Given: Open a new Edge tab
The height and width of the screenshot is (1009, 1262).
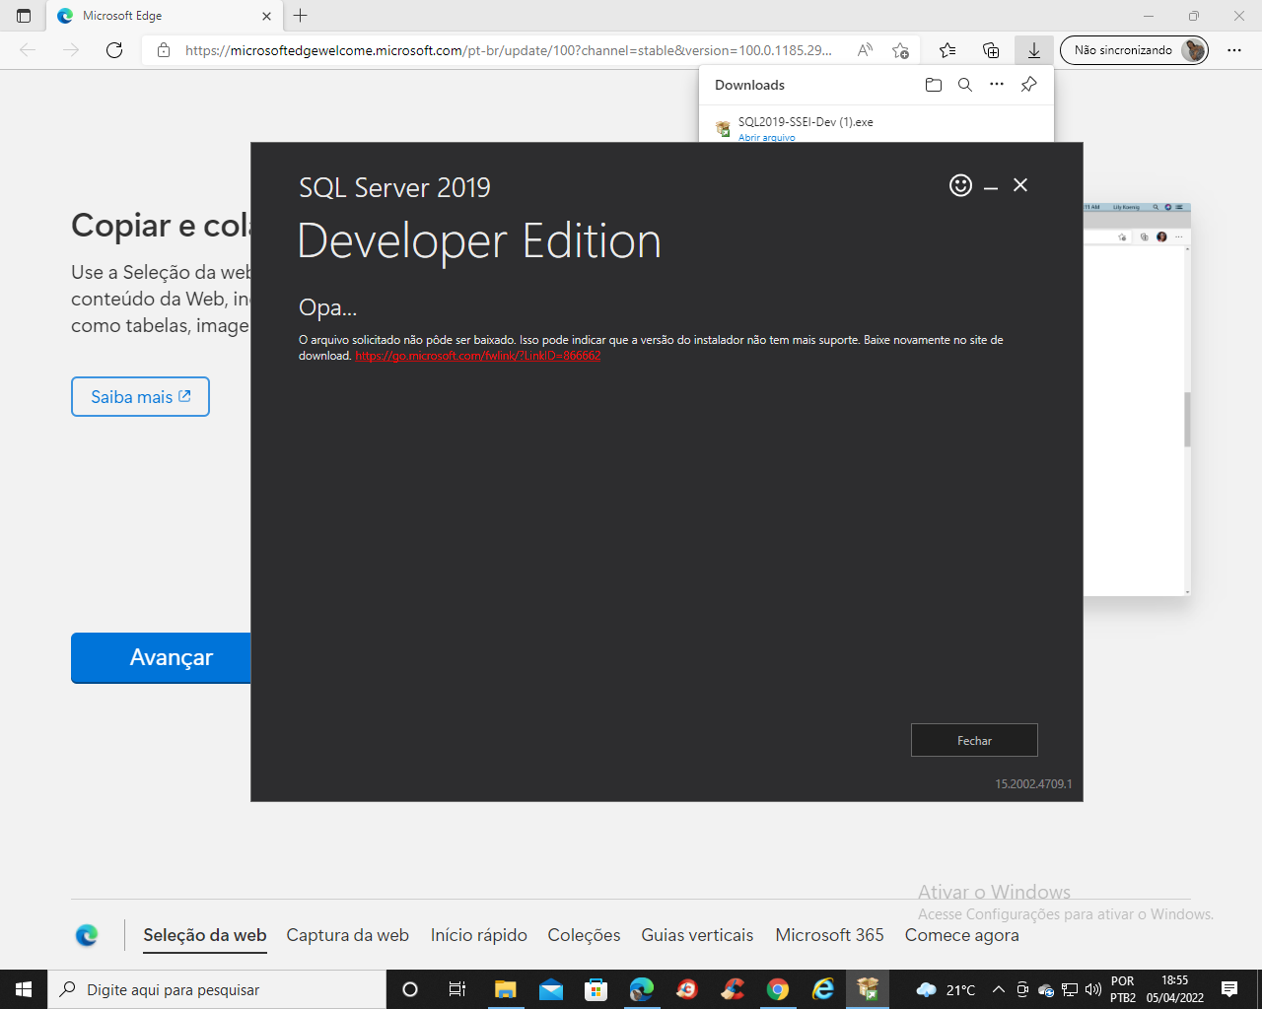Looking at the screenshot, I should 301,16.
